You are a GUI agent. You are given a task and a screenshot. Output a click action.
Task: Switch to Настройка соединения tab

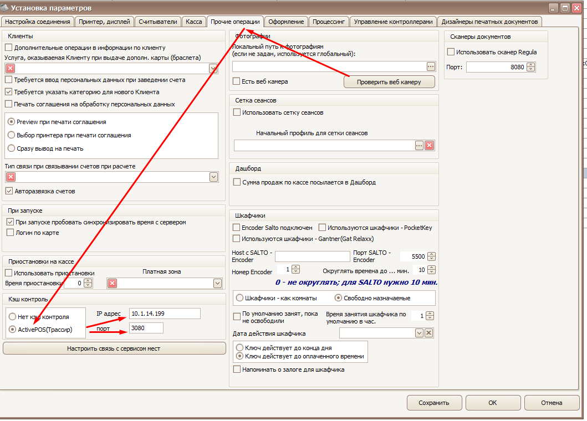point(38,22)
